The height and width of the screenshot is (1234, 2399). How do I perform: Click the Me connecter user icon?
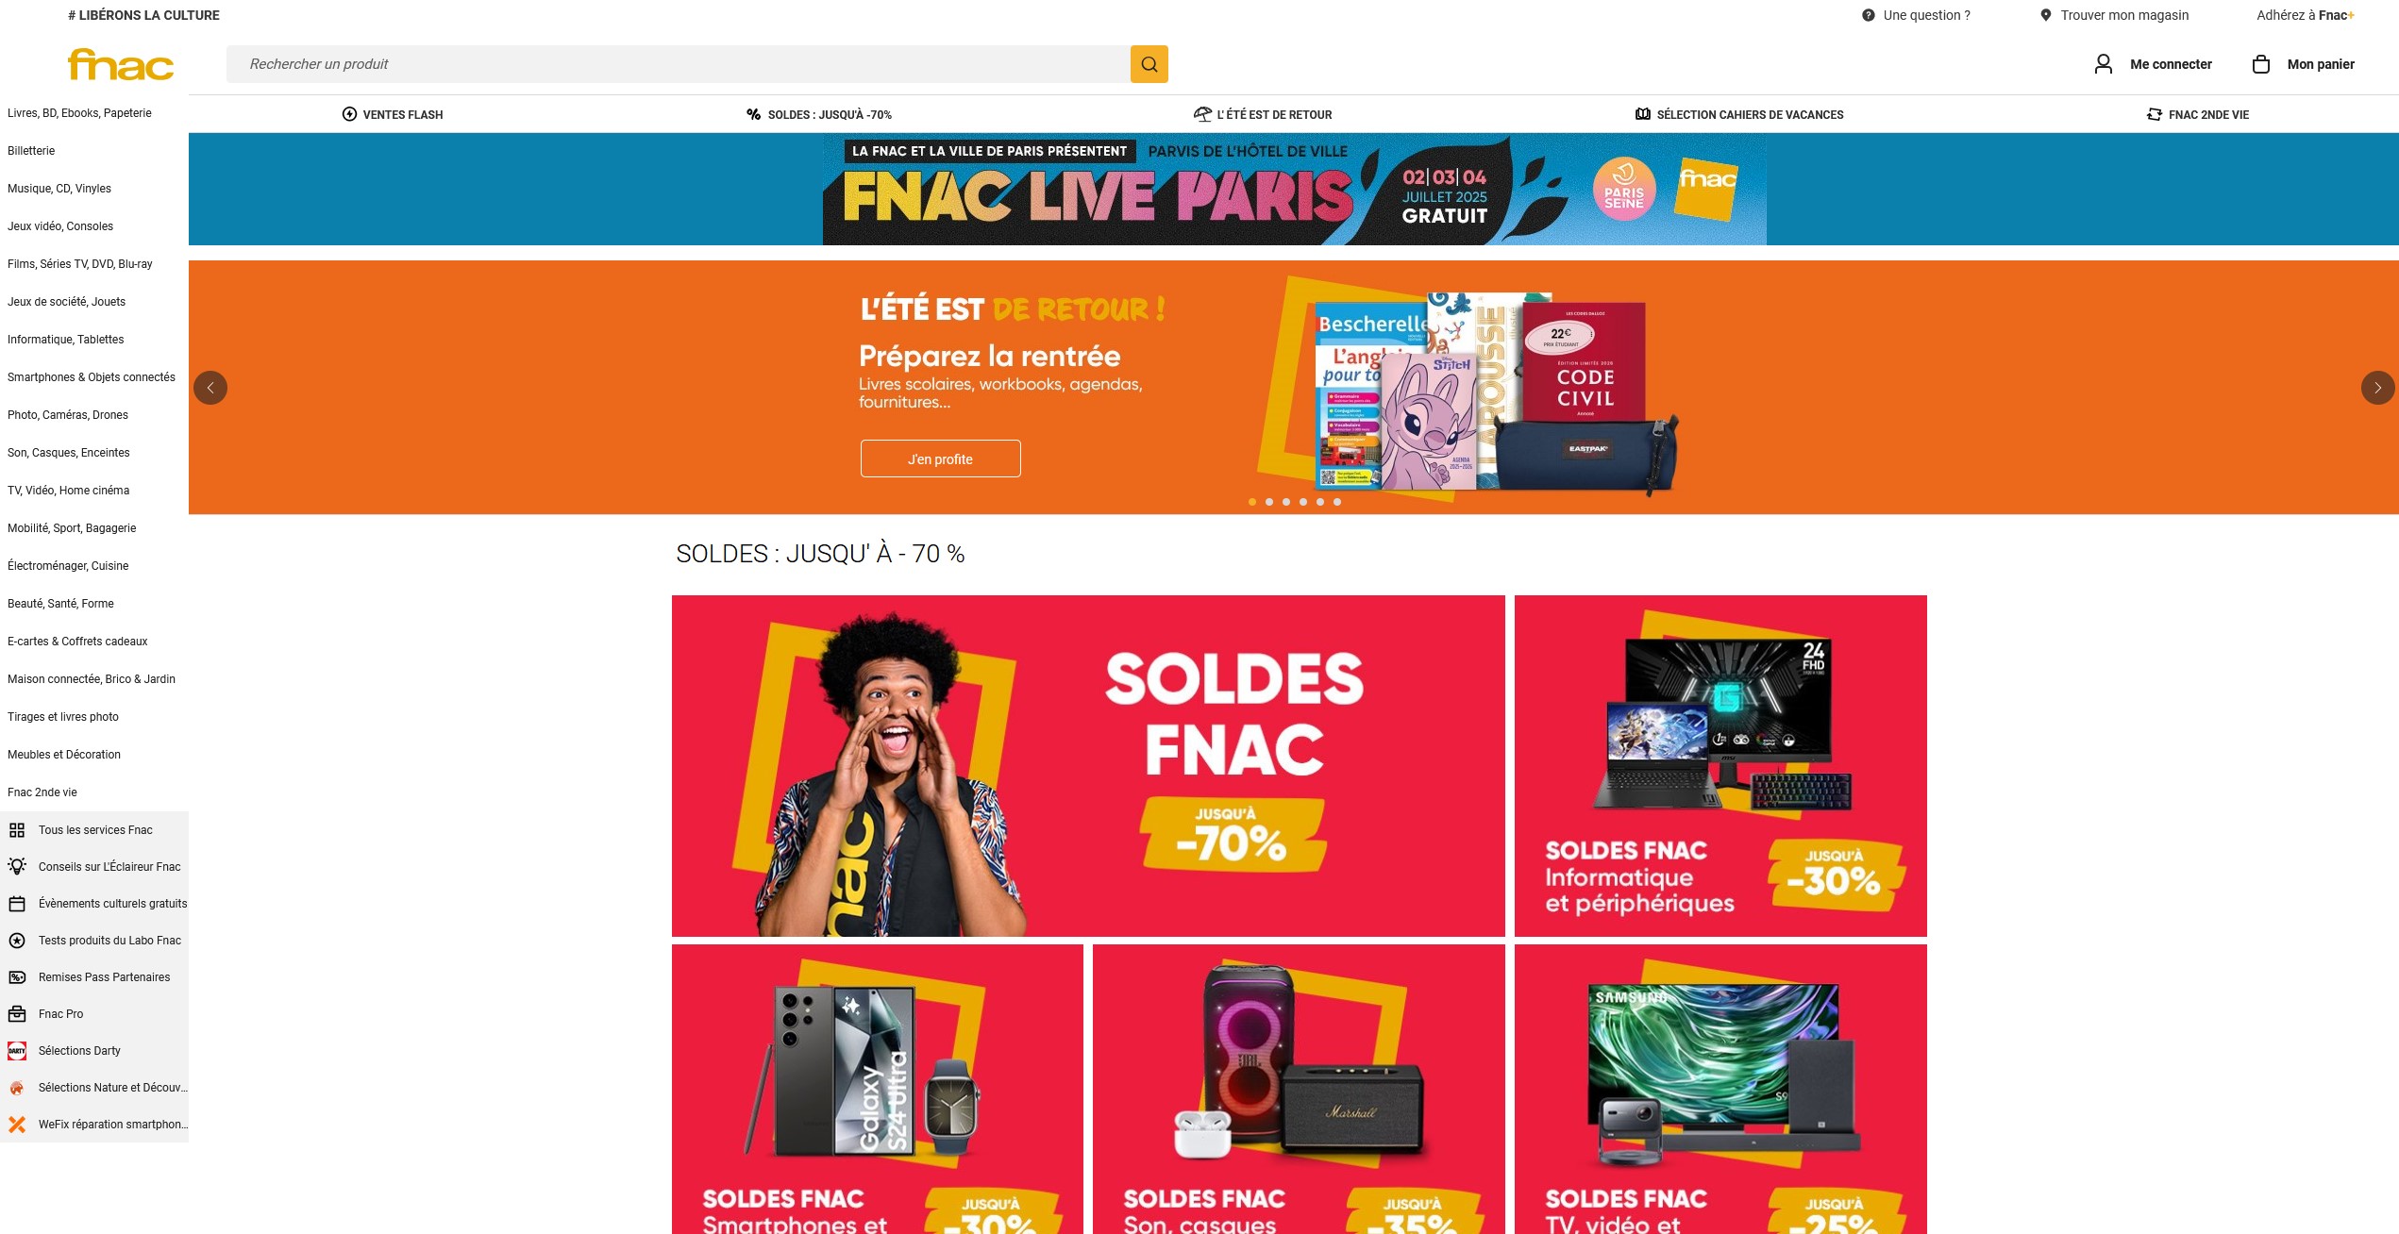click(x=2104, y=64)
